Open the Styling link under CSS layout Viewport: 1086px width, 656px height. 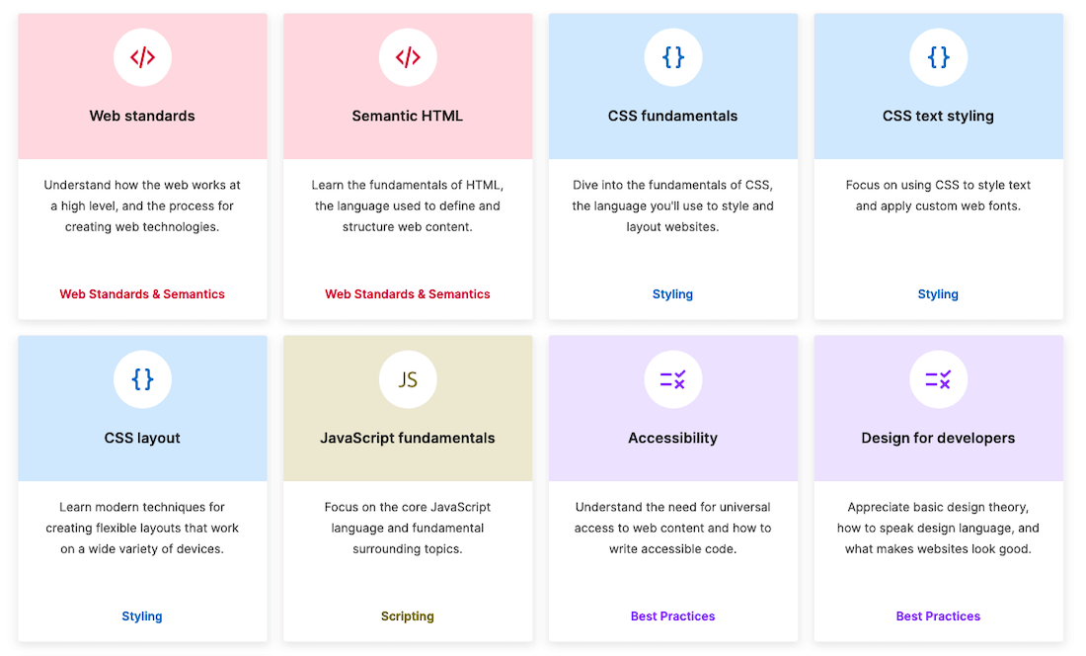click(142, 615)
